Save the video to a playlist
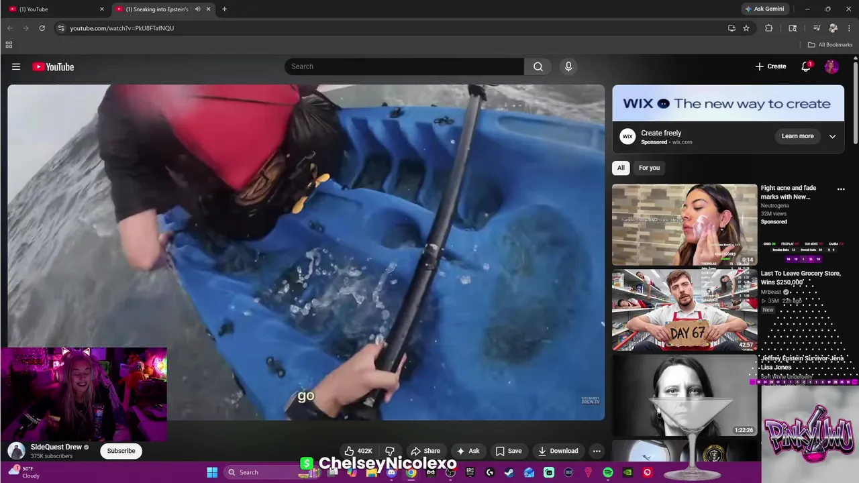The height and width of the screenshot is (483, 859). tap(508, 451)
